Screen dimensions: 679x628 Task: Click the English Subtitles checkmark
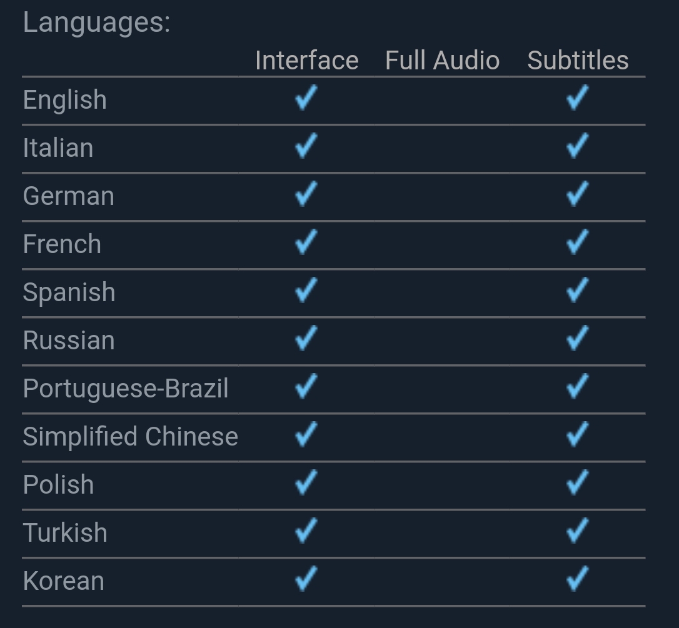click(x=578, y=98)
